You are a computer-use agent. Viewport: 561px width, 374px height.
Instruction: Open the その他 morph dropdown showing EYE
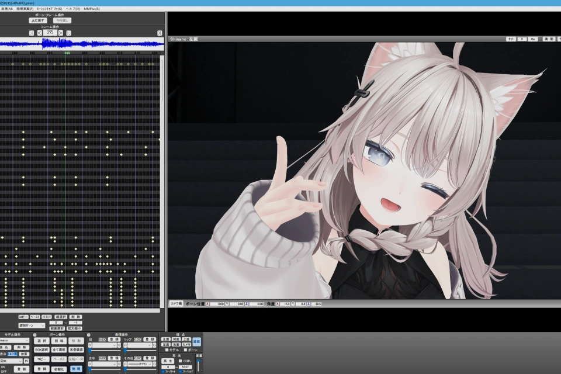(139, 364)
